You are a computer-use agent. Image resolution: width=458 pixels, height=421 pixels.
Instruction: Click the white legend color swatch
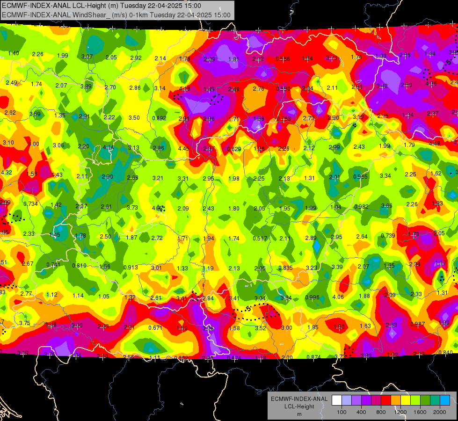336,400
